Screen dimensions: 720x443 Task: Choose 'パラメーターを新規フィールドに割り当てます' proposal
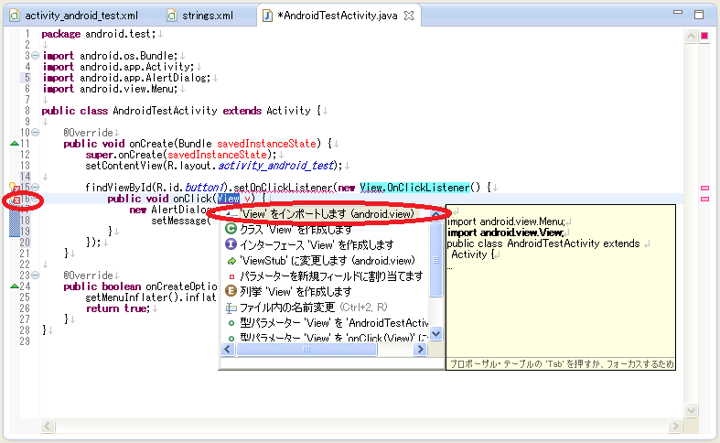pos(330,276)
